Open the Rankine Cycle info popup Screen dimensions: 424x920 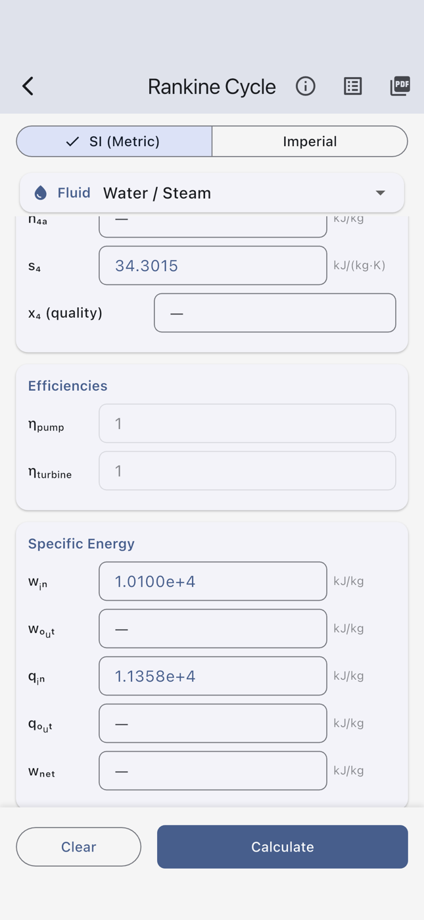coord(305,86)
